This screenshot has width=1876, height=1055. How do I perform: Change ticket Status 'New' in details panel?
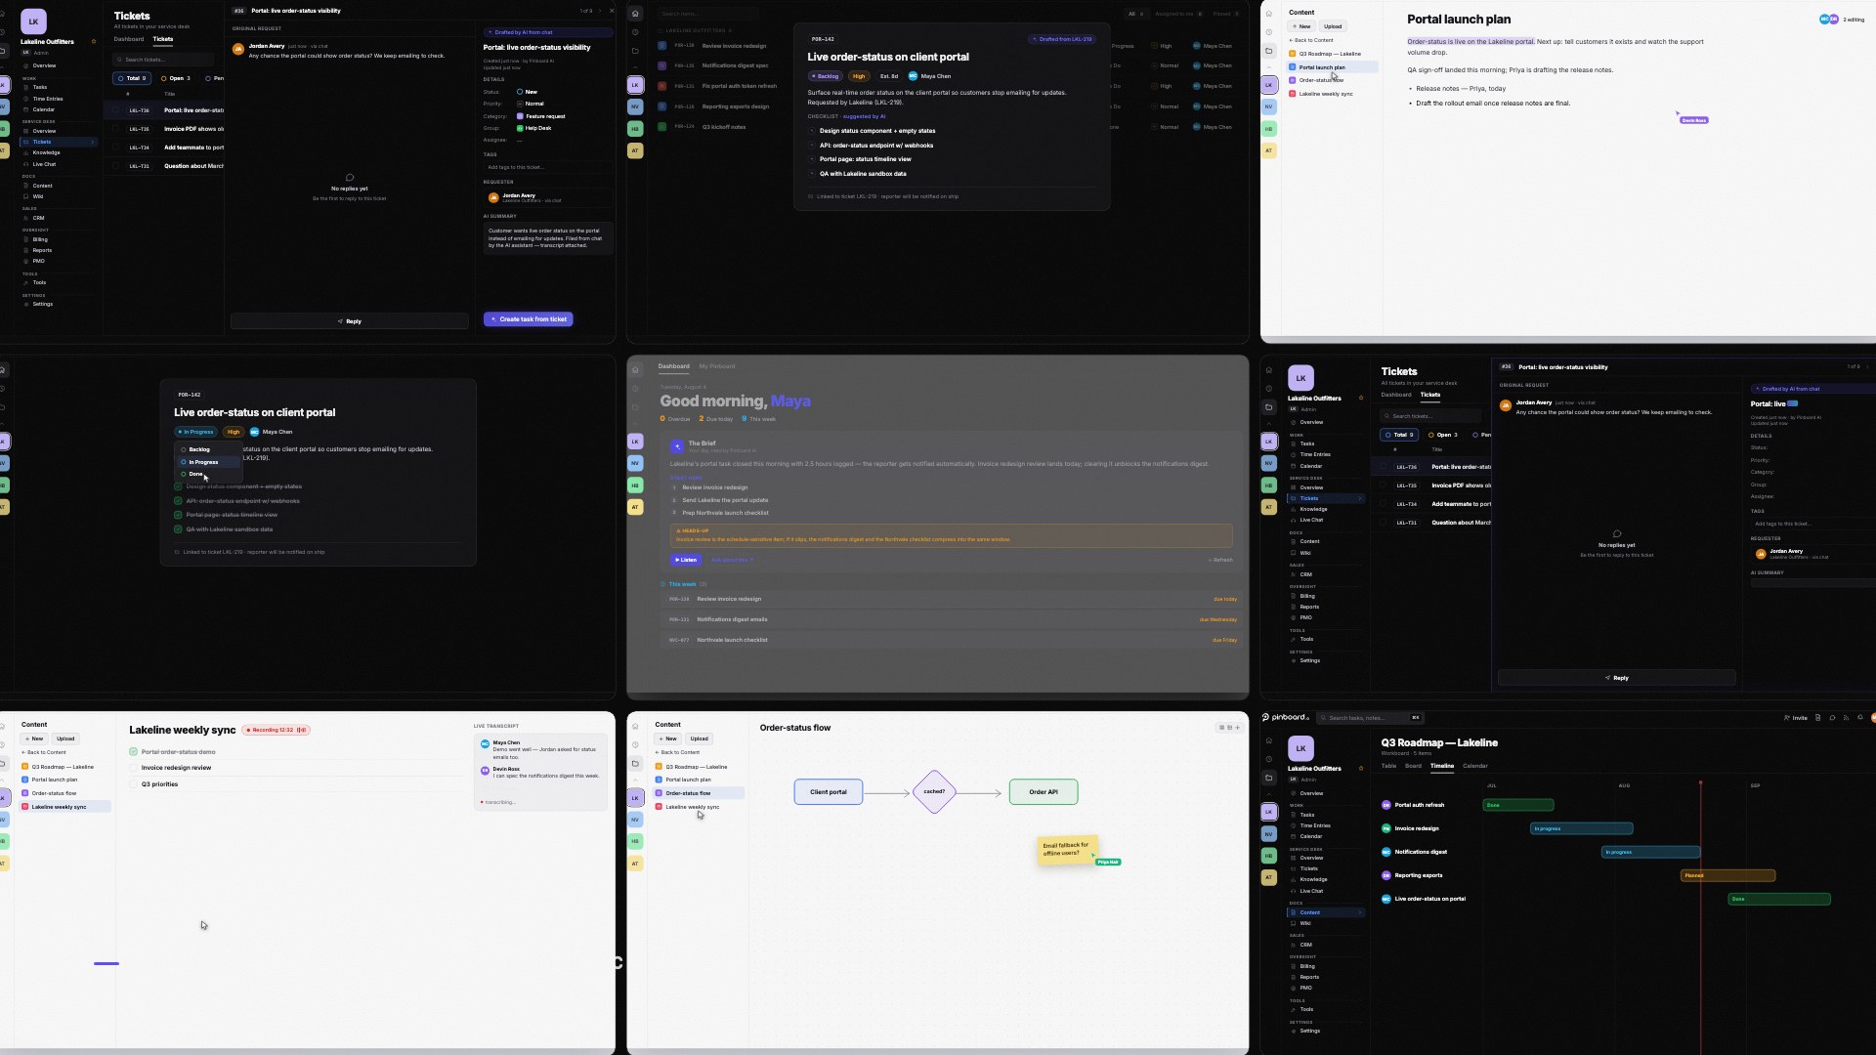(528, 92)
